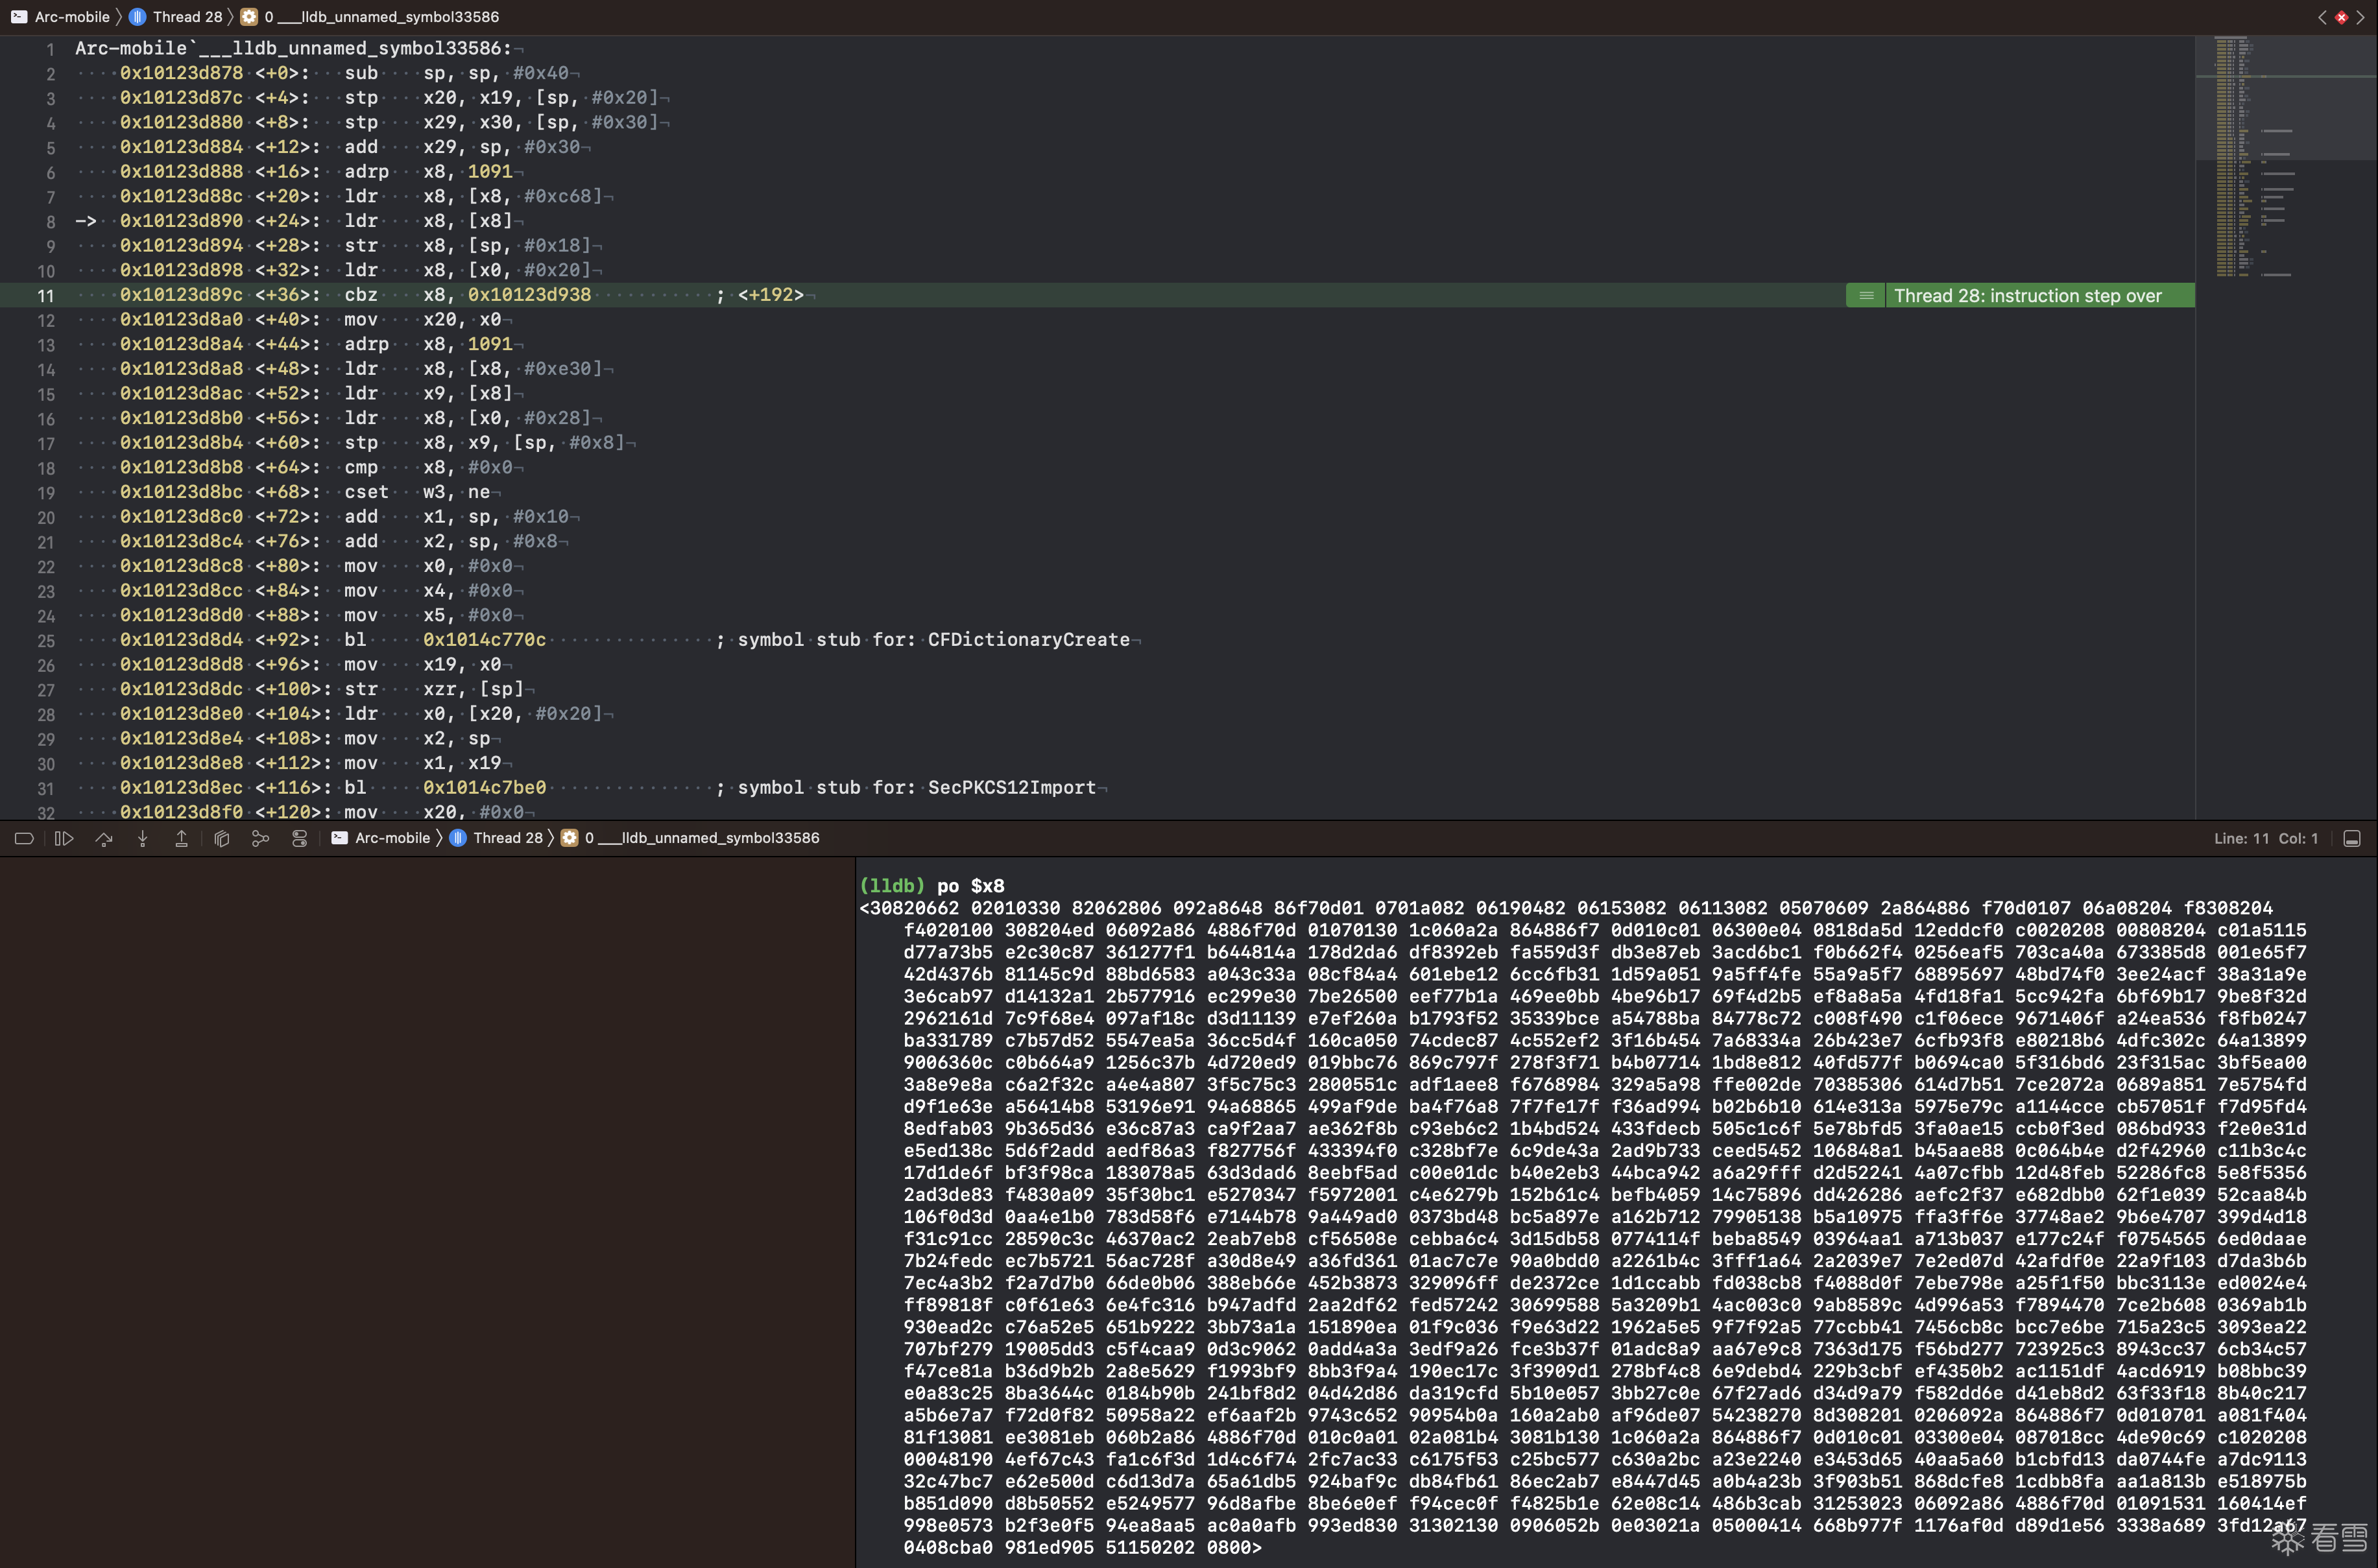Click the line number 25 gutter
2378x1568 pixels.
pyautogui.click(x=45, y=641)
